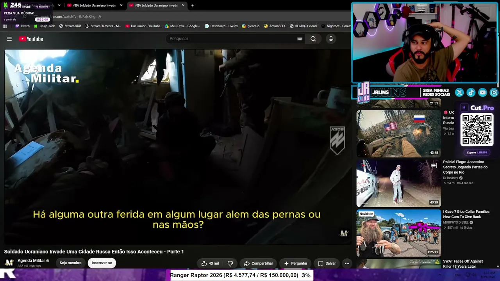Open the Chrome apps grid shortcut
This screenshot has height=281, width=500.
[x=5, y=26]
